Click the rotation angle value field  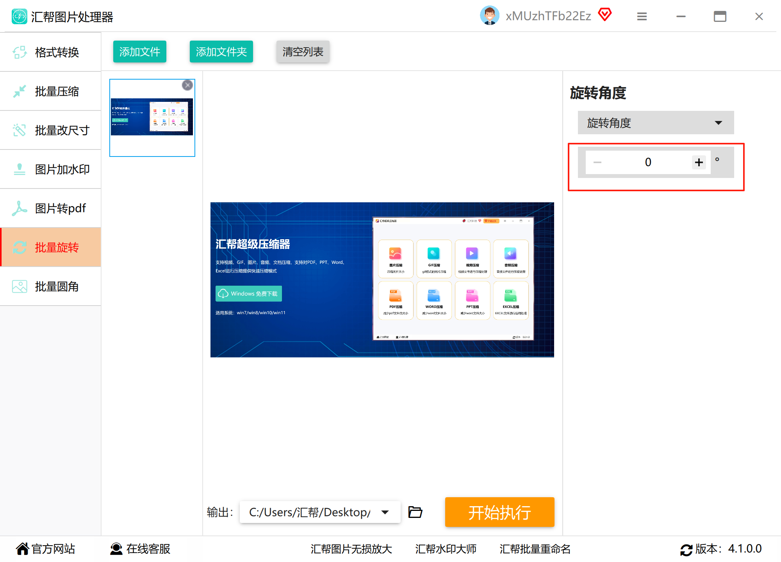coord(648,162)
